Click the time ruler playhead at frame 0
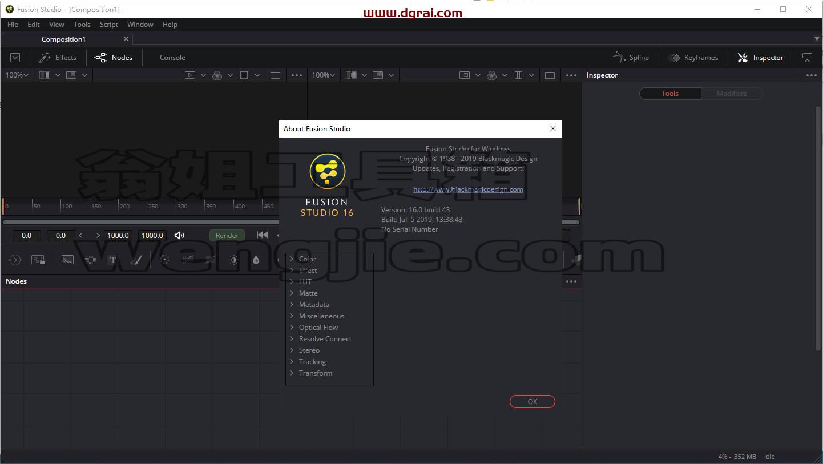 click(3, 206)
